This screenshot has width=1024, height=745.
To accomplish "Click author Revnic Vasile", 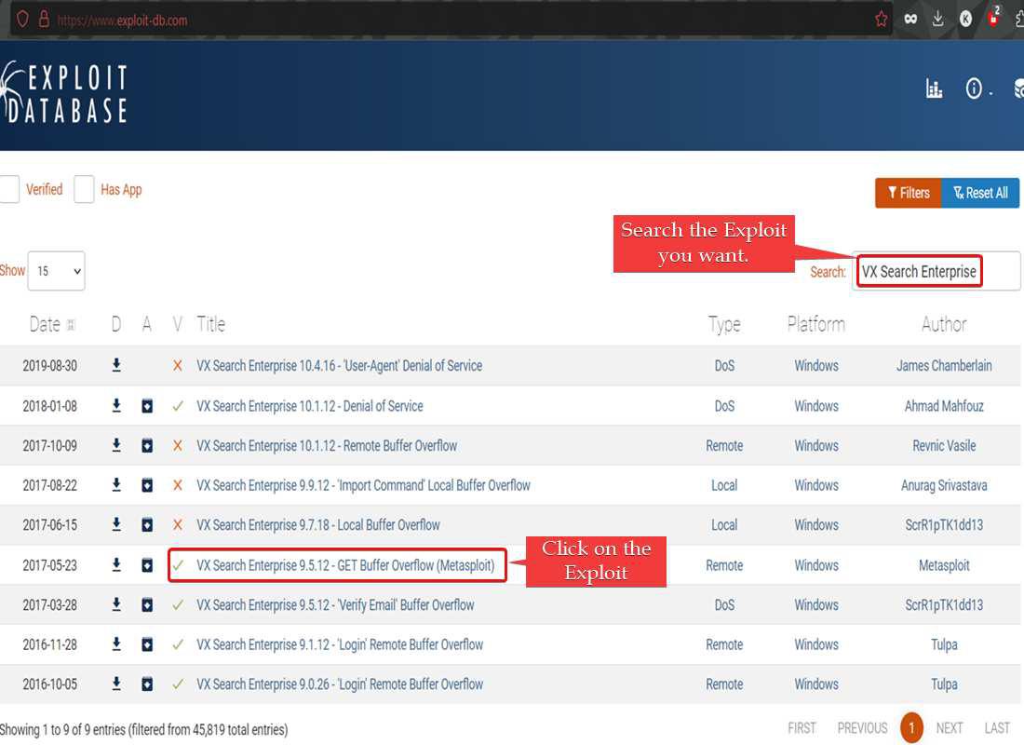I will click(x=944, y=446).
